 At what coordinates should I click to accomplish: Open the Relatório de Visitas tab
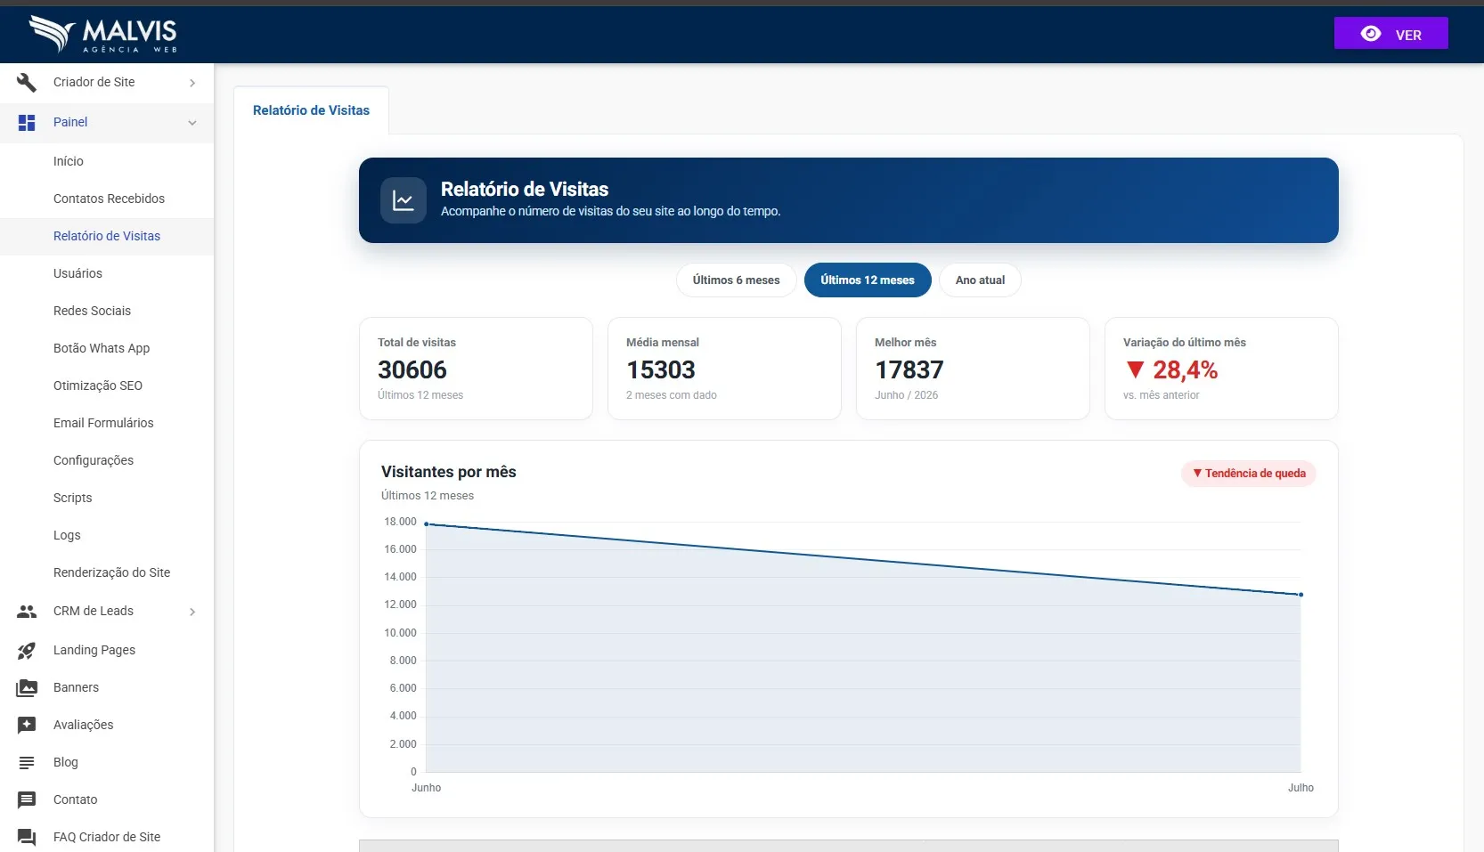click(311, 110)
